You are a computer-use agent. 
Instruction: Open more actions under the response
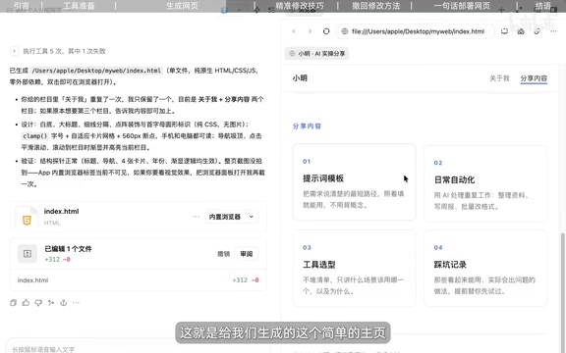click(x=76, y=303)
